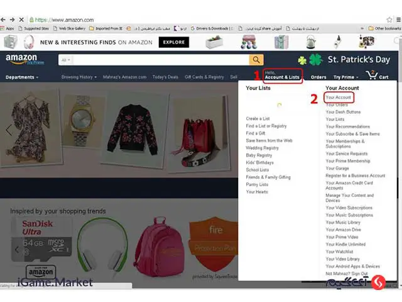Open the Apps bookmarks shortcut
The height and width of the screenshot is (302, 402).
pos(8,28)
